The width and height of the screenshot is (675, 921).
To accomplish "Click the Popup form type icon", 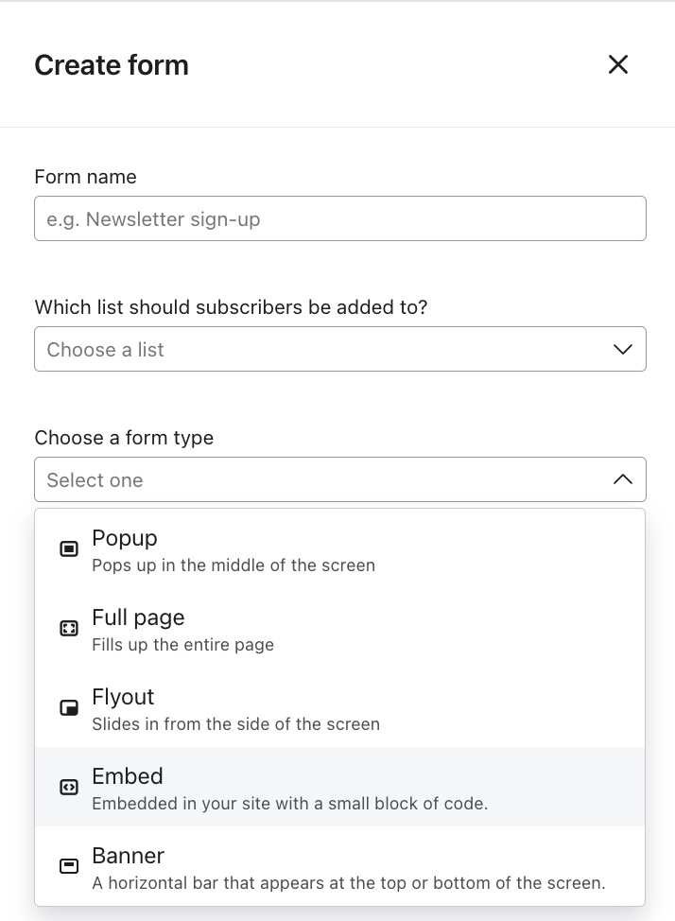I will tap(69, 549).
